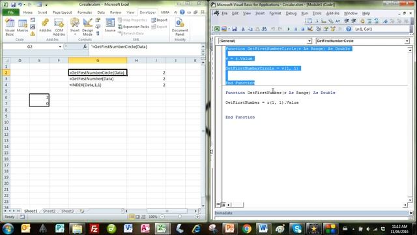Switch to Sheet2 tab
Screen dimensions: 417x235
coord(50,211)
